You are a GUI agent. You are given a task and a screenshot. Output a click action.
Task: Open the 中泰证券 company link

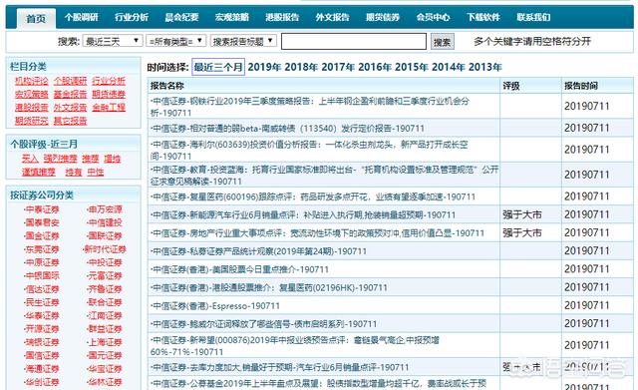42,209
